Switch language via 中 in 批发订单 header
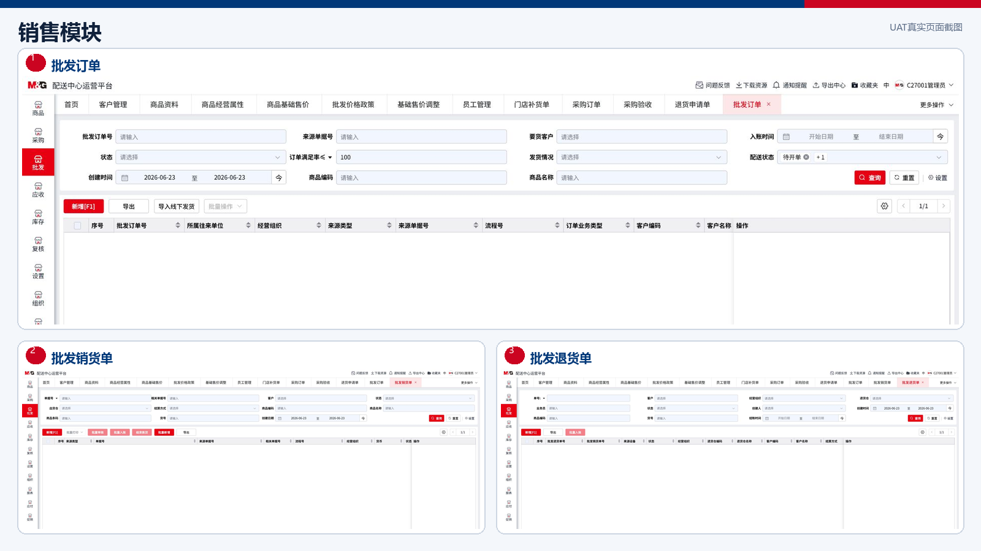This screenshot has width=981, height=551. coord(886,85)
